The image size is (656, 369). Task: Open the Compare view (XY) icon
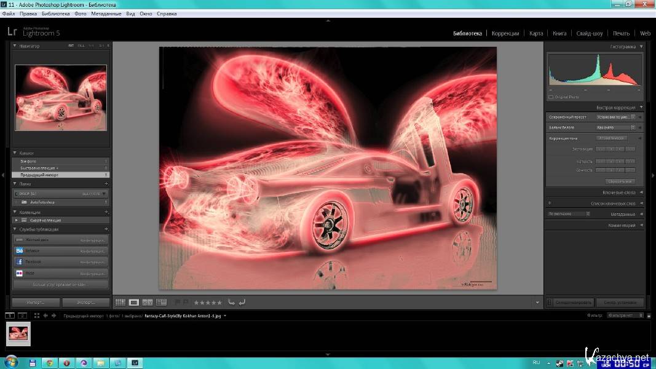[148, 302]
